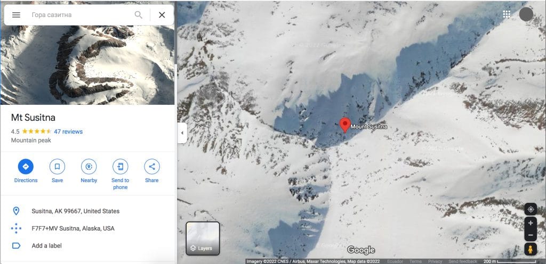Click the plus code F7F7+MV Susitna
This screenshot has height=264, width=546.
(x=73, y=228)
